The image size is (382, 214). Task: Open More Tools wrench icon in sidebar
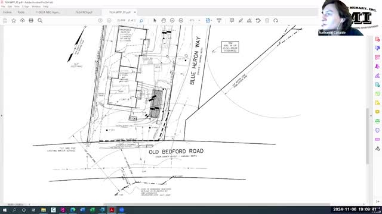tap(377, 149)
